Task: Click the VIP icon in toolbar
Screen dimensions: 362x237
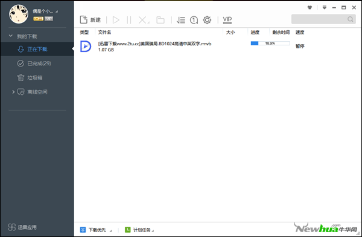Action: click(227, 20)
